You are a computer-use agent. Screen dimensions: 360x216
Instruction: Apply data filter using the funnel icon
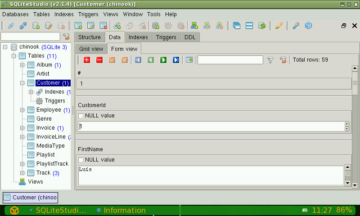pos(270,60)
